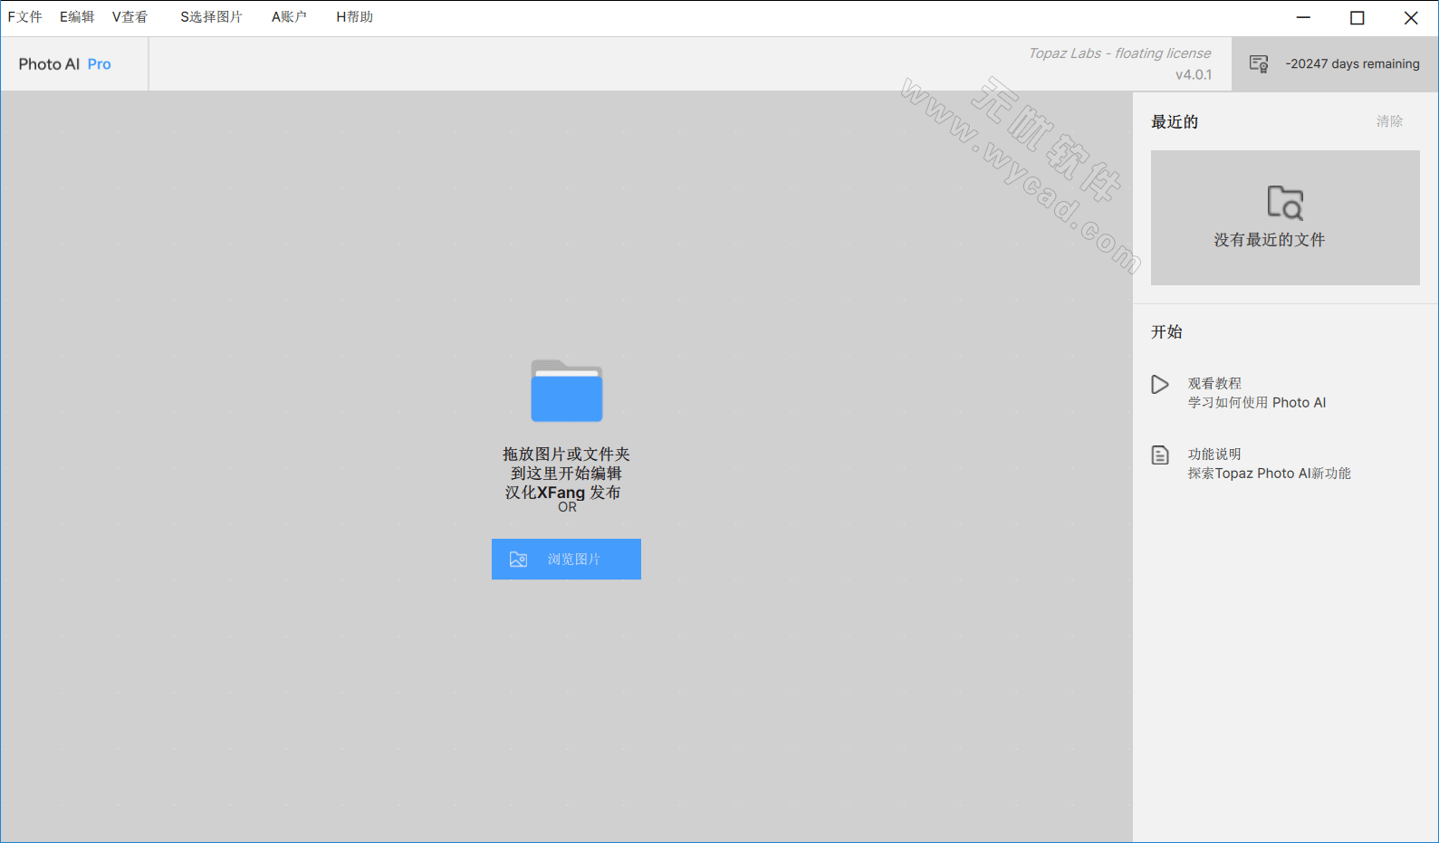Click the '-20247 days remaining' license text
The width and height of the screenshot is (1439, 843).
(x=1352, y=64)
